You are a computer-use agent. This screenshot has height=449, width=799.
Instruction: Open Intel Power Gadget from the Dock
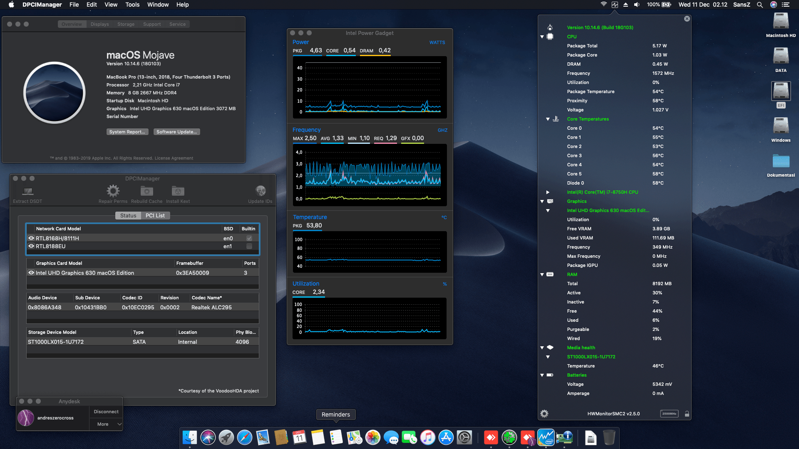[546, 437]
